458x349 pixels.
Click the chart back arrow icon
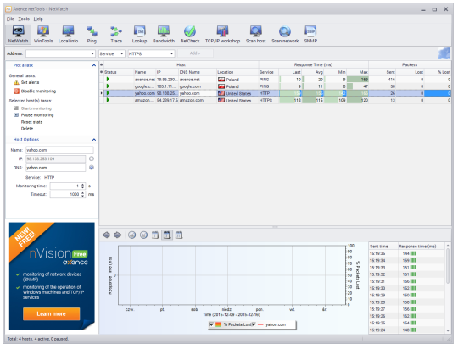(x=106, y=235)
